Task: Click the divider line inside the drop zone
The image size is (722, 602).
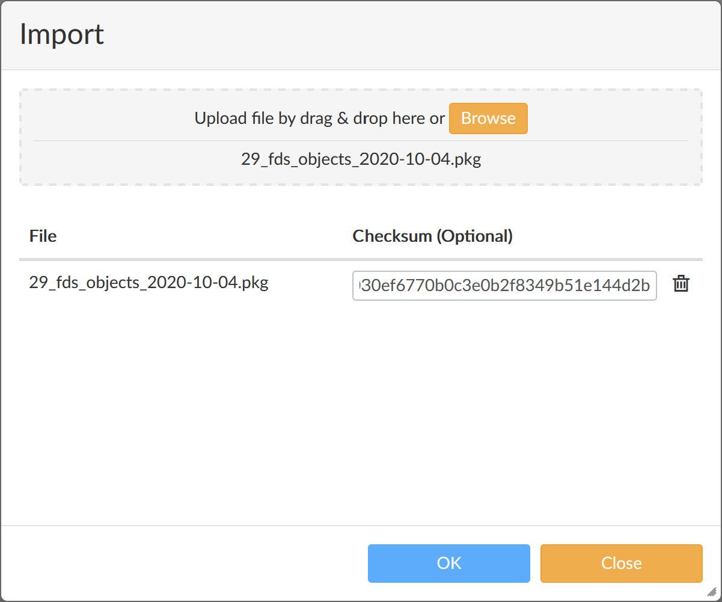Action: (361, 141)
